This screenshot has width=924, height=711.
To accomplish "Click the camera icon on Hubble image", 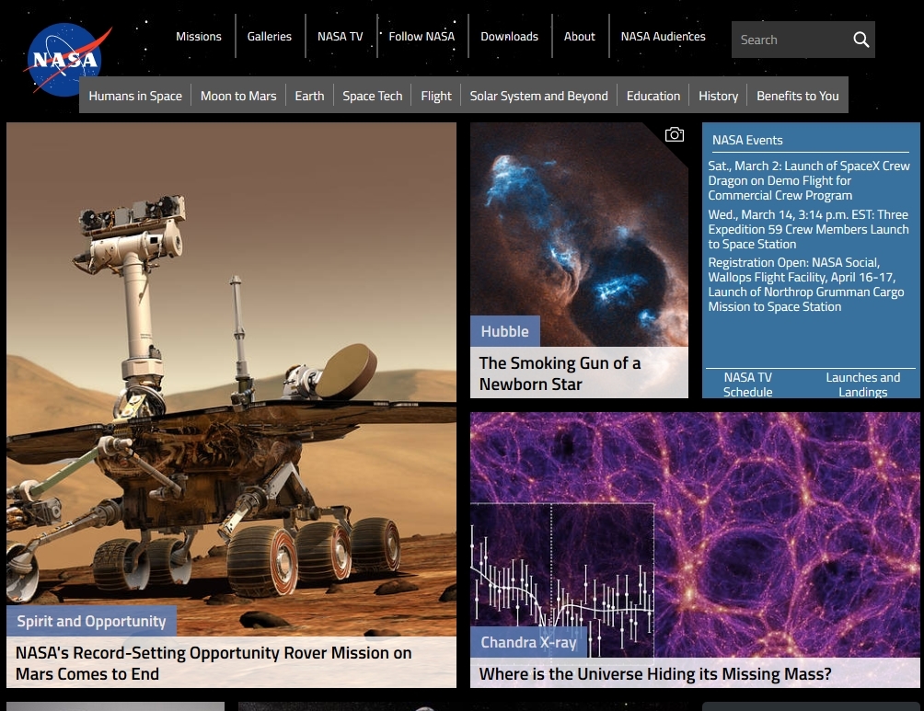I will pos(675,135).
